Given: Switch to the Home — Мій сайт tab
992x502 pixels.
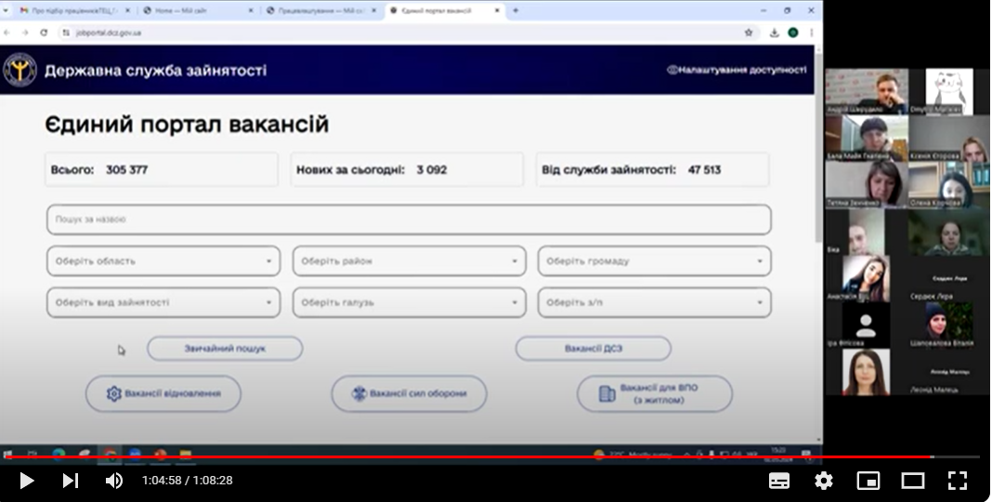Looking at the screenshot, I should 196,11.
